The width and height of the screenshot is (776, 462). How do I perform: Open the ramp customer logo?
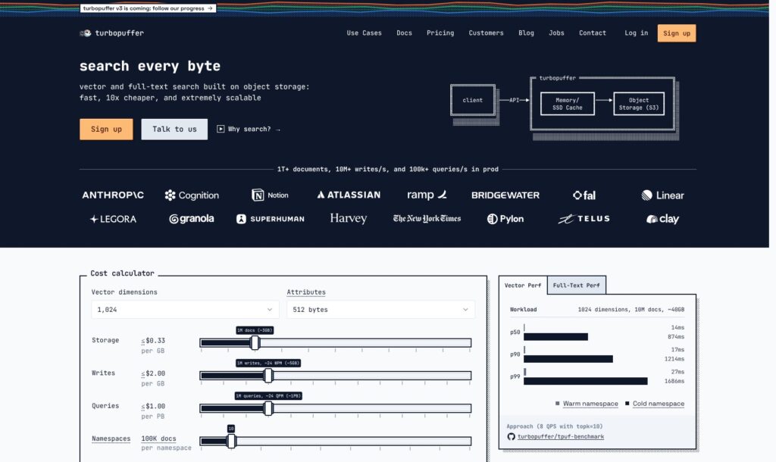(x=427, y=195)
